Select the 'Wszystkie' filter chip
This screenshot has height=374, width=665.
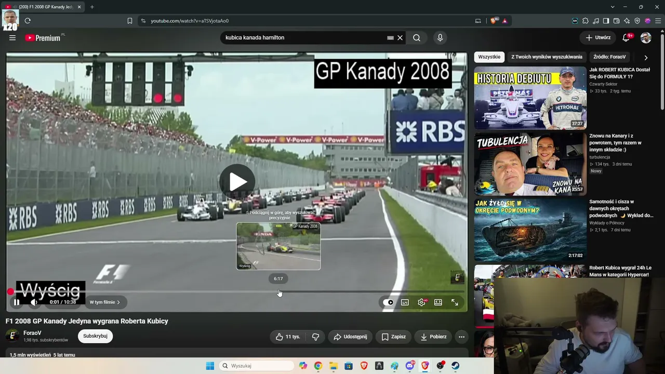(489, 57)
